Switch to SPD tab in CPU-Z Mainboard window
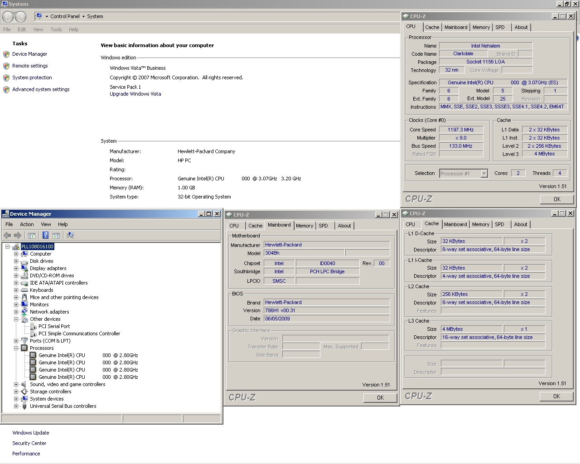Screen dimensions: 580x464 [x=323, y=226]
